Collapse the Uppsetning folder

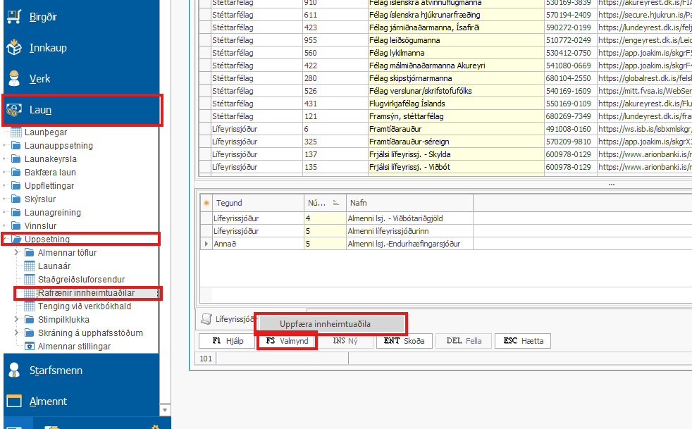pyautogui.click(x=6, y=240)
